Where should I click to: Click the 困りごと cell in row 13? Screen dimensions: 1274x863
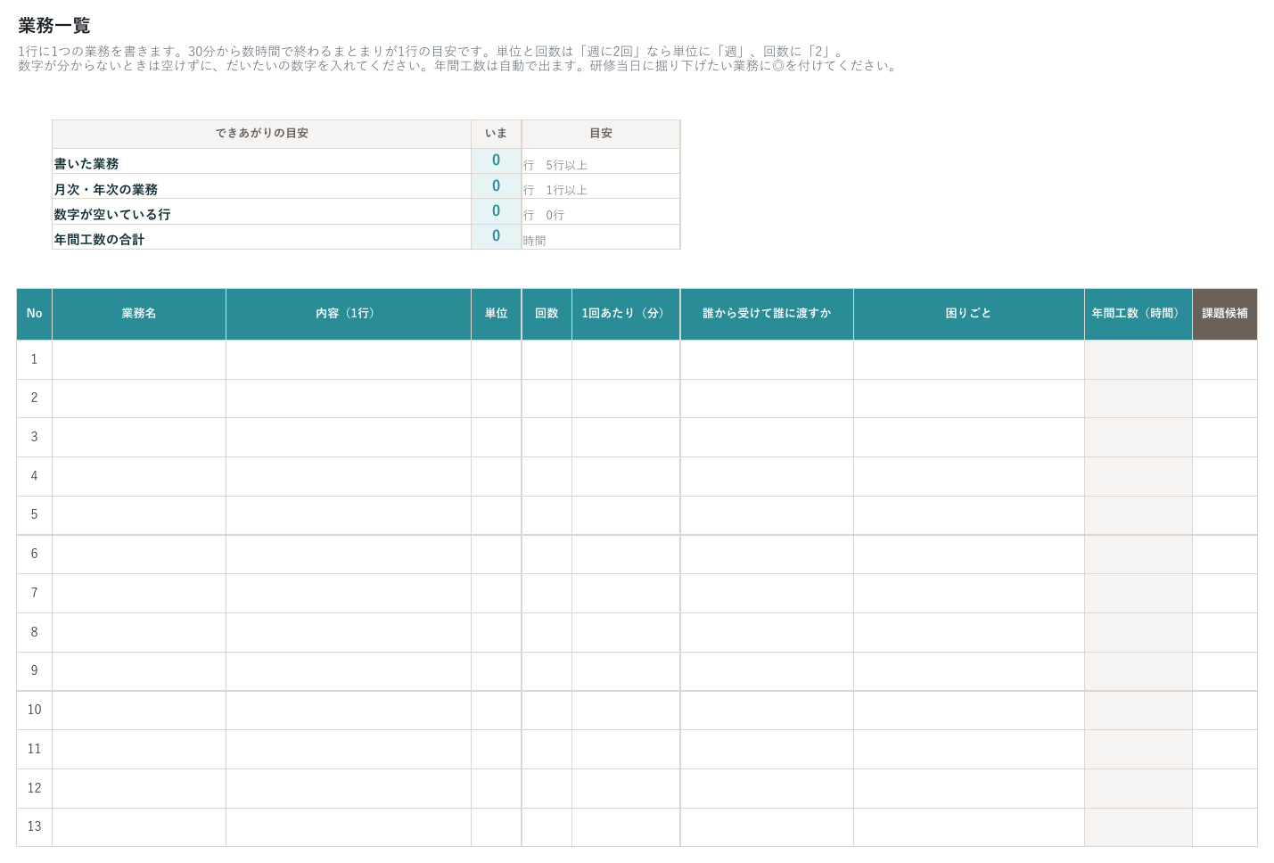tap(969, 827)
